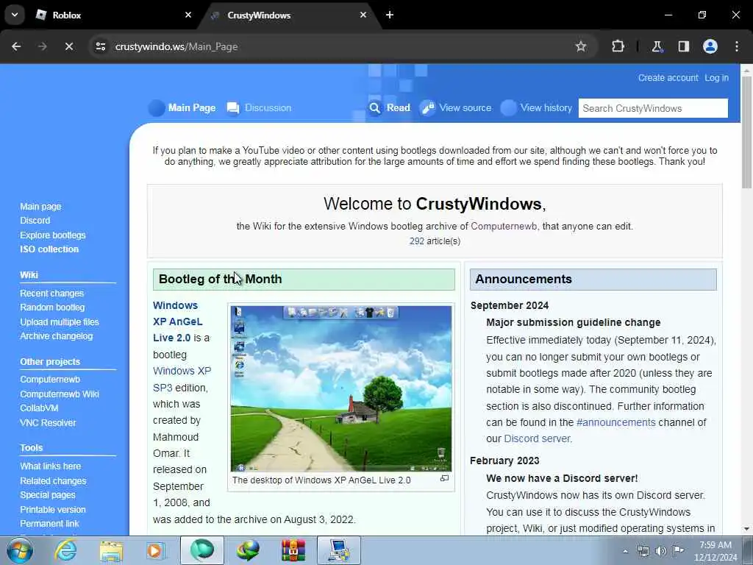The height and width of the screenshot is (565, 753).
Task: Open the XP AnGeL desktop screenshot thumbnail
Action: coord(341,388)
